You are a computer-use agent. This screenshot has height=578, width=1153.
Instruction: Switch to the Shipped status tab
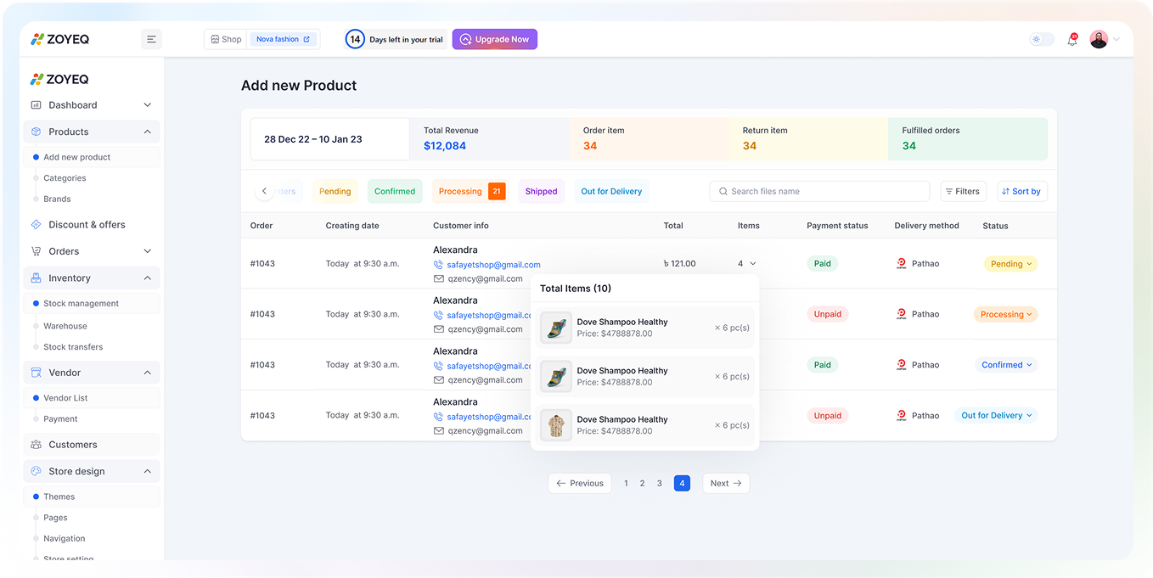point(541,192)
